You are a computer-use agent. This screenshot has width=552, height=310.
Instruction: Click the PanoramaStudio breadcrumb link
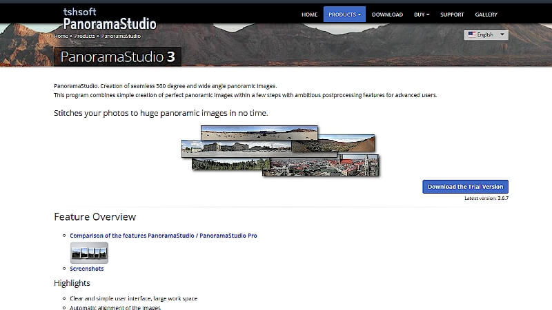coord(121,36)
